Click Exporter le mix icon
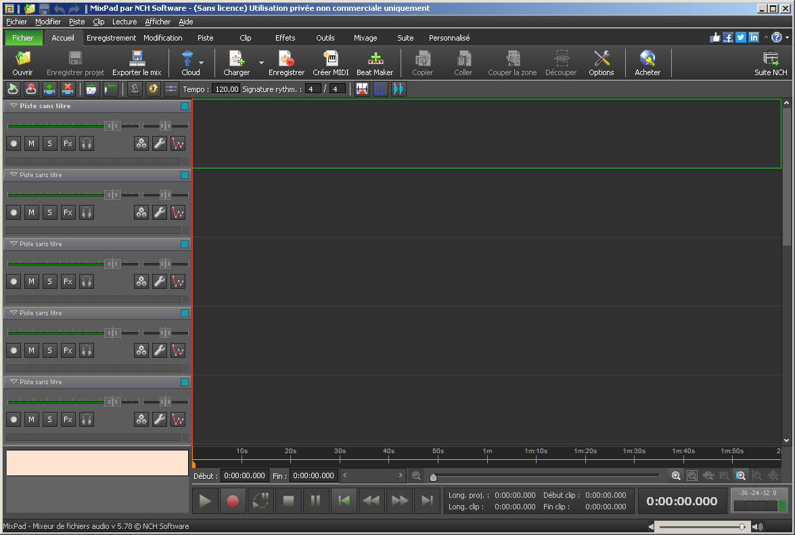 137,59
